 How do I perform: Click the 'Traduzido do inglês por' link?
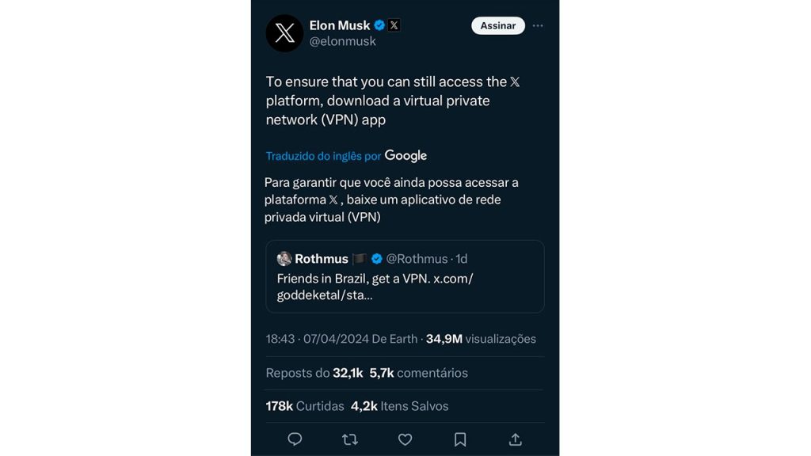pos(323,156)
